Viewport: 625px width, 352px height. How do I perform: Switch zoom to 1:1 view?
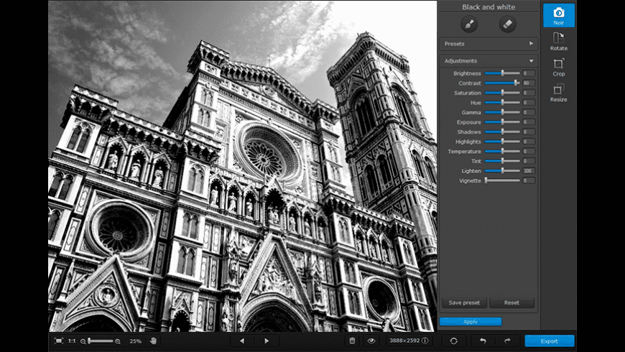tap(72, 341)
